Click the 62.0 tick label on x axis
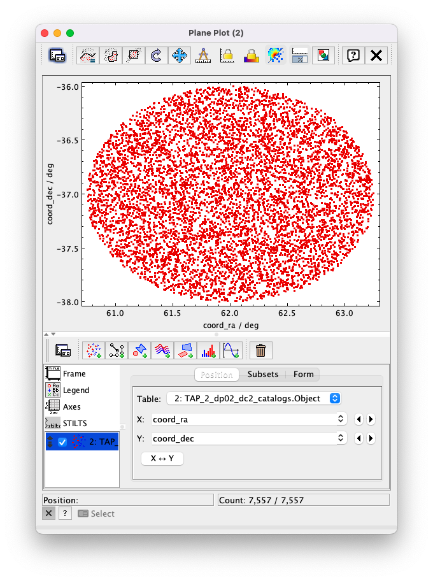 230,313
